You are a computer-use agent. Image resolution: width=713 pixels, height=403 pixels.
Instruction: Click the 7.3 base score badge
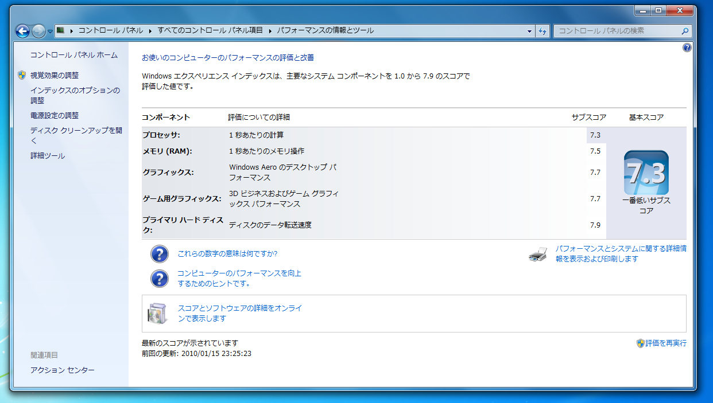point(646,173)
